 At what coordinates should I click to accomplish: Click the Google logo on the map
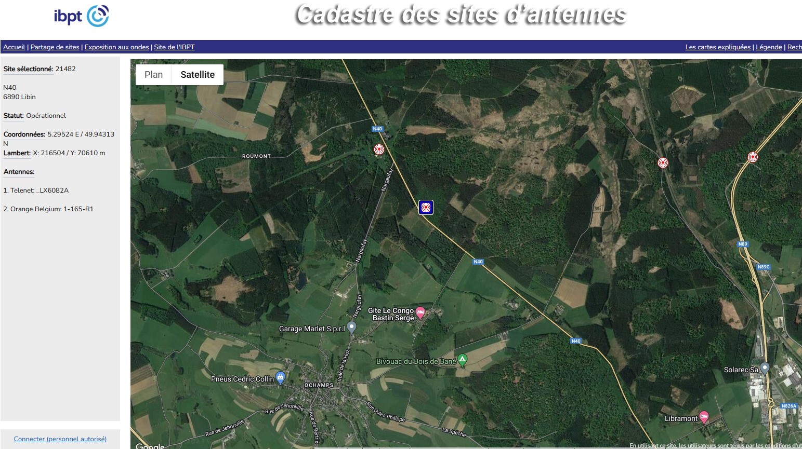pyautogui.click(x=150, y=445)
